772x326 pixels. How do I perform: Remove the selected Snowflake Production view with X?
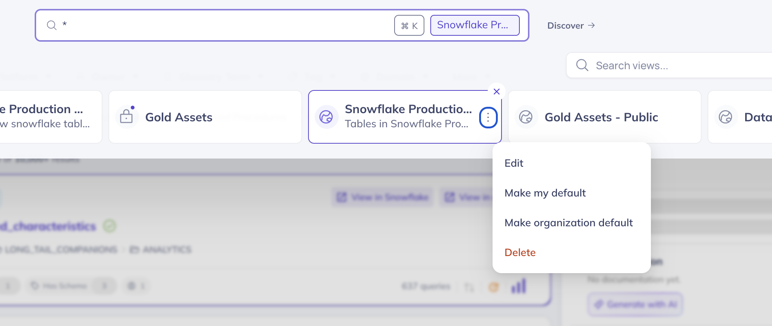tap(496, 92)
